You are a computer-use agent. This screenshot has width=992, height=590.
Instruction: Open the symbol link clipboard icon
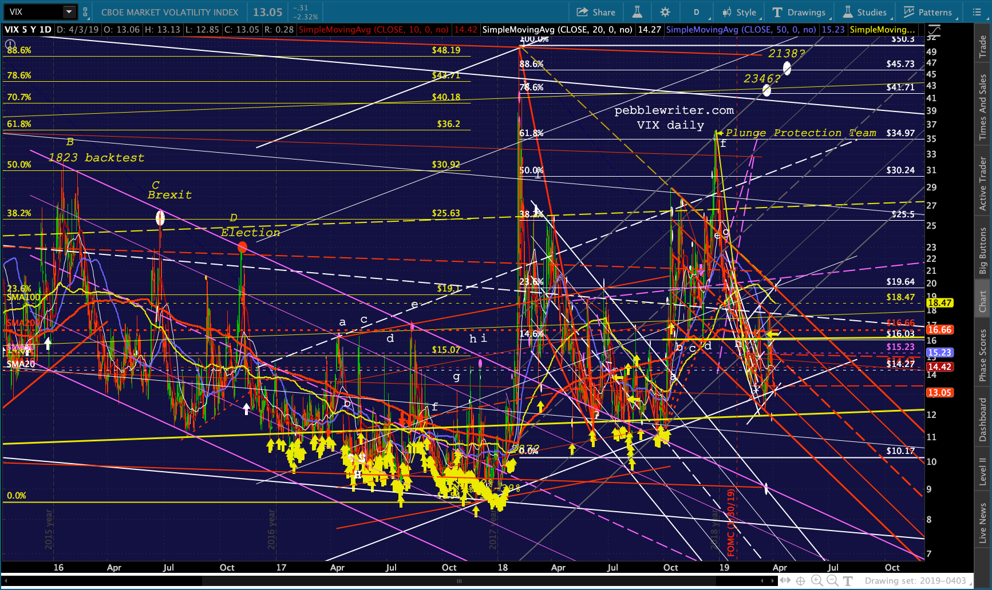tap(85, 12)
